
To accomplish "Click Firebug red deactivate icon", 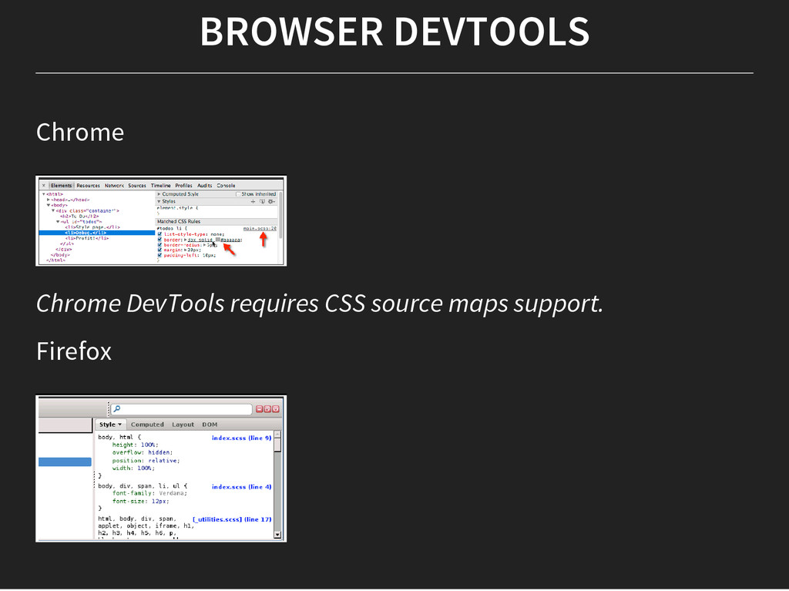I will click(276, 409).
